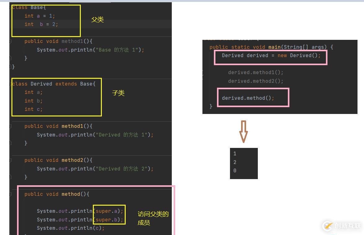Click the 'derived.method2();' line
The height and width of the screenshot is (235, 364).
click(x=256, y=81)
